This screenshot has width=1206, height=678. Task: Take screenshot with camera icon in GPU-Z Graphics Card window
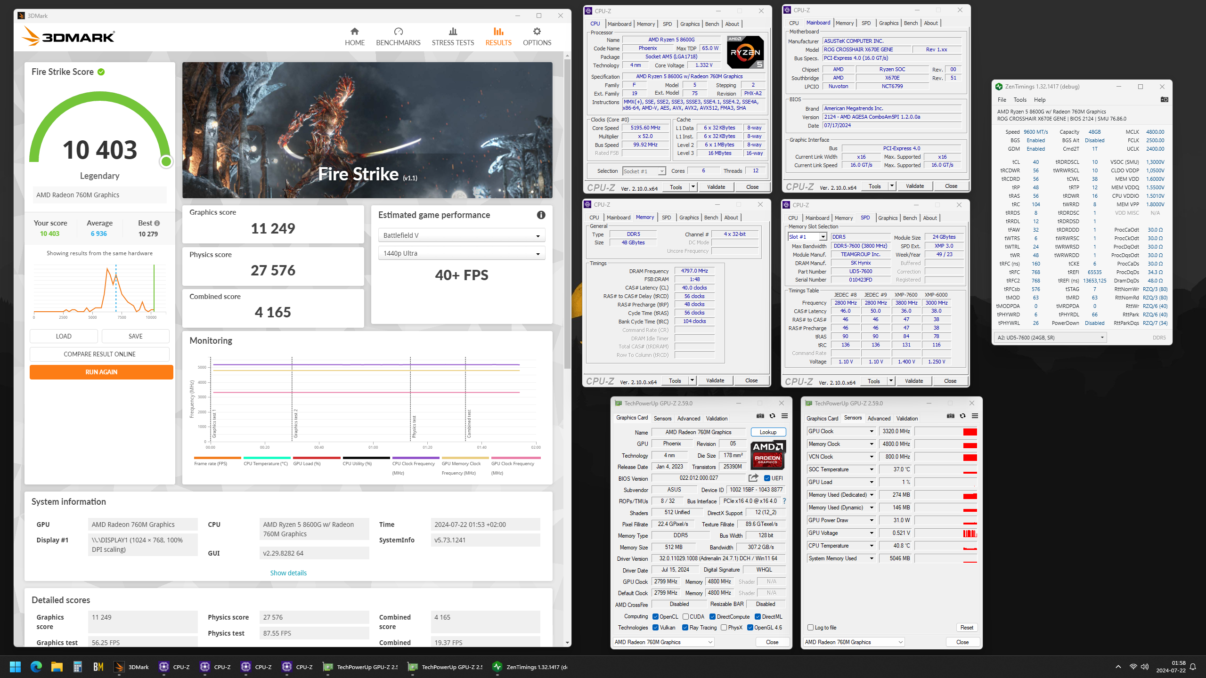pos(760,416)
